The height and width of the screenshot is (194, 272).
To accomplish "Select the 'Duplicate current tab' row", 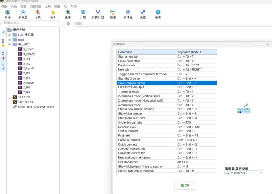I will coord(166,153).
